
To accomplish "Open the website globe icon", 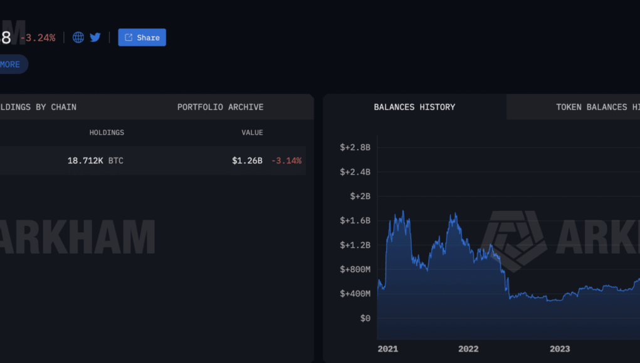I will click(x=78, y=38).
